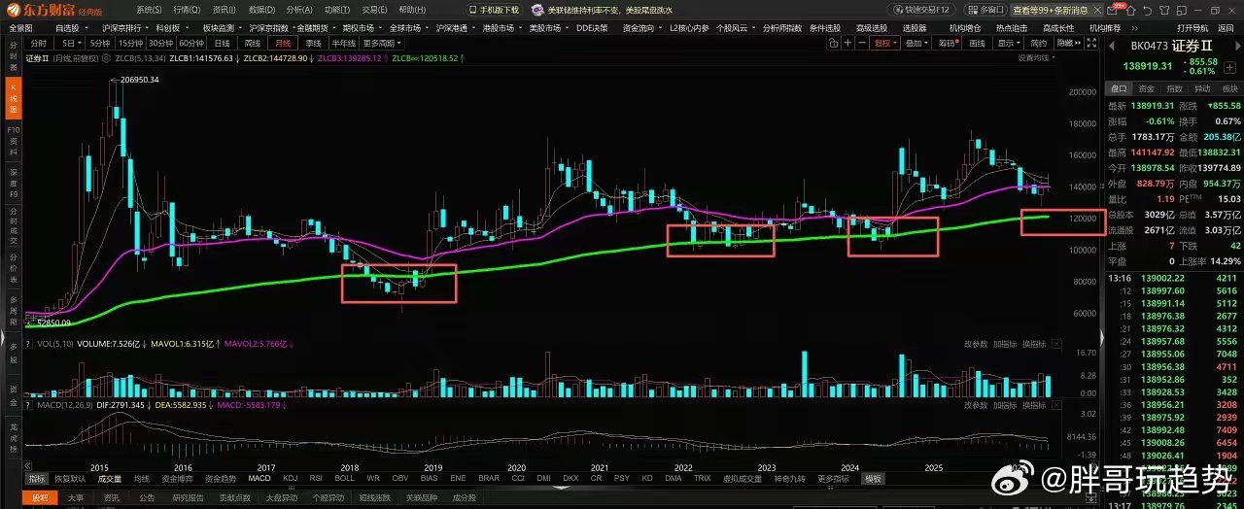
Task: Click the 返回 button
Action: click(1226, 28)
